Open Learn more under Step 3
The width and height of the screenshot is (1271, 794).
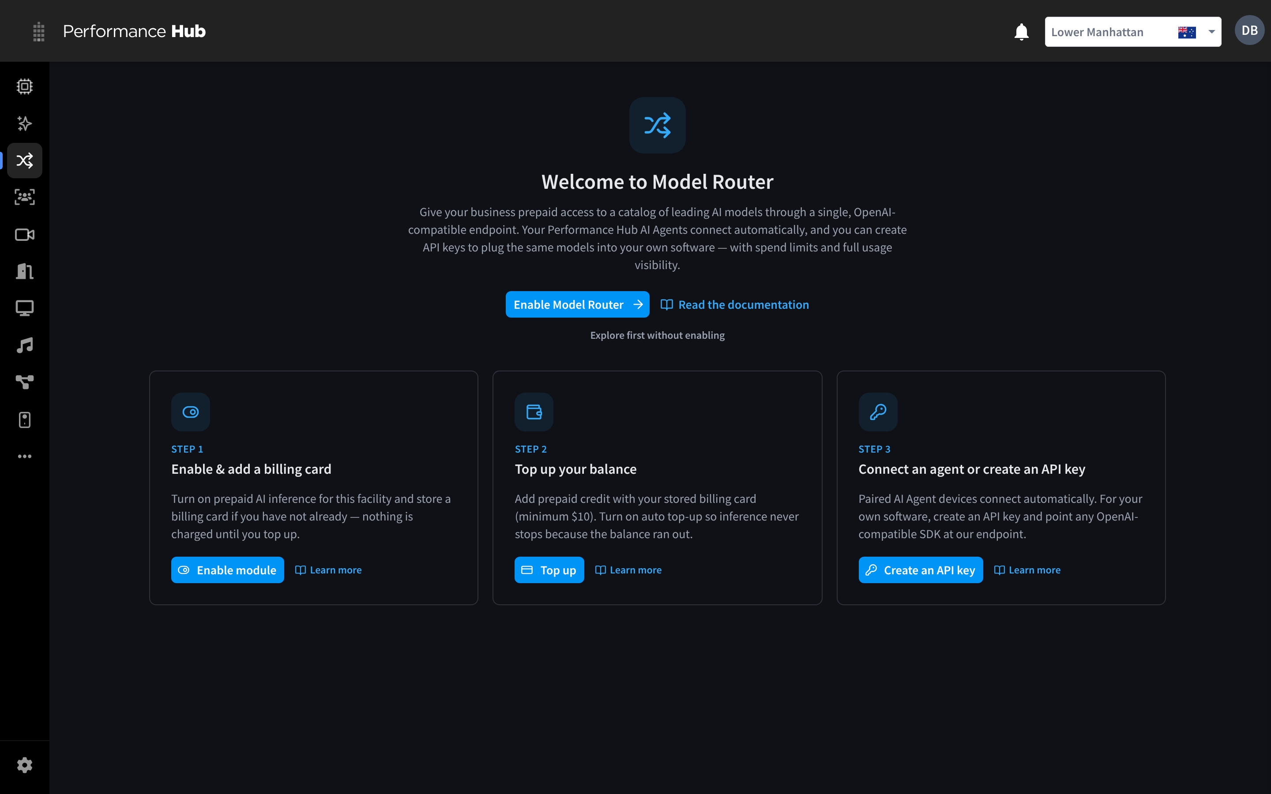click(x=1027, y=570)
